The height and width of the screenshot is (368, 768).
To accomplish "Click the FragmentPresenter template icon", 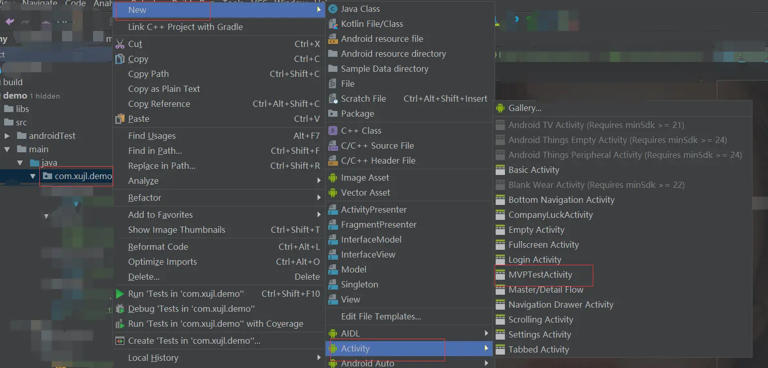I will [x=333, y=225].
